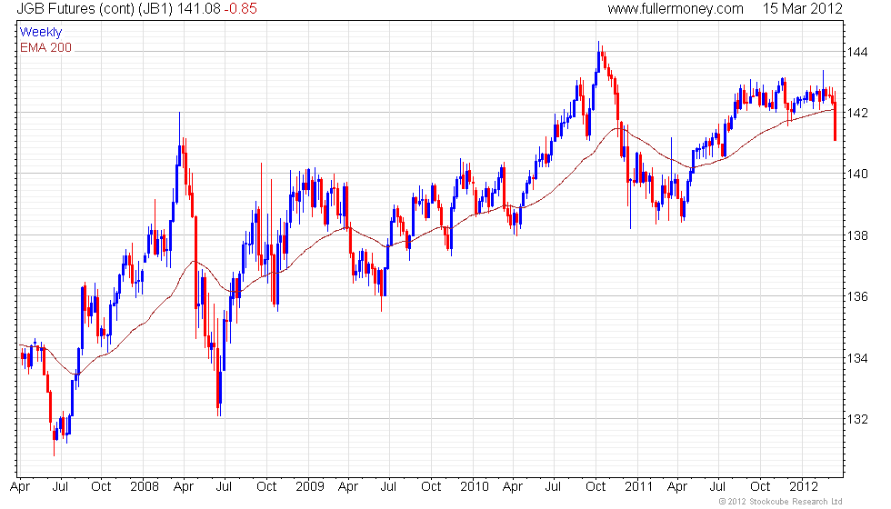
Task: Click the 142 price axis label
Action: [856, 113]
